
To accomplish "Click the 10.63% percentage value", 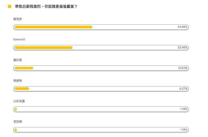I will tap(183, 68).
